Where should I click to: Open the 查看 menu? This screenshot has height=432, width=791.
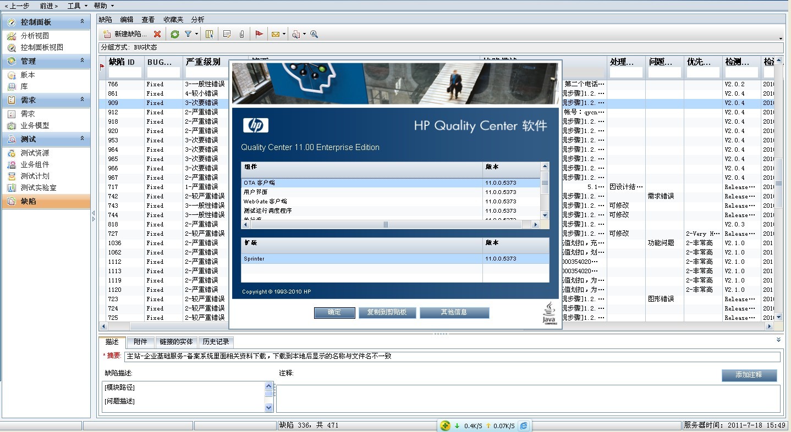click(x=148, y=19)
